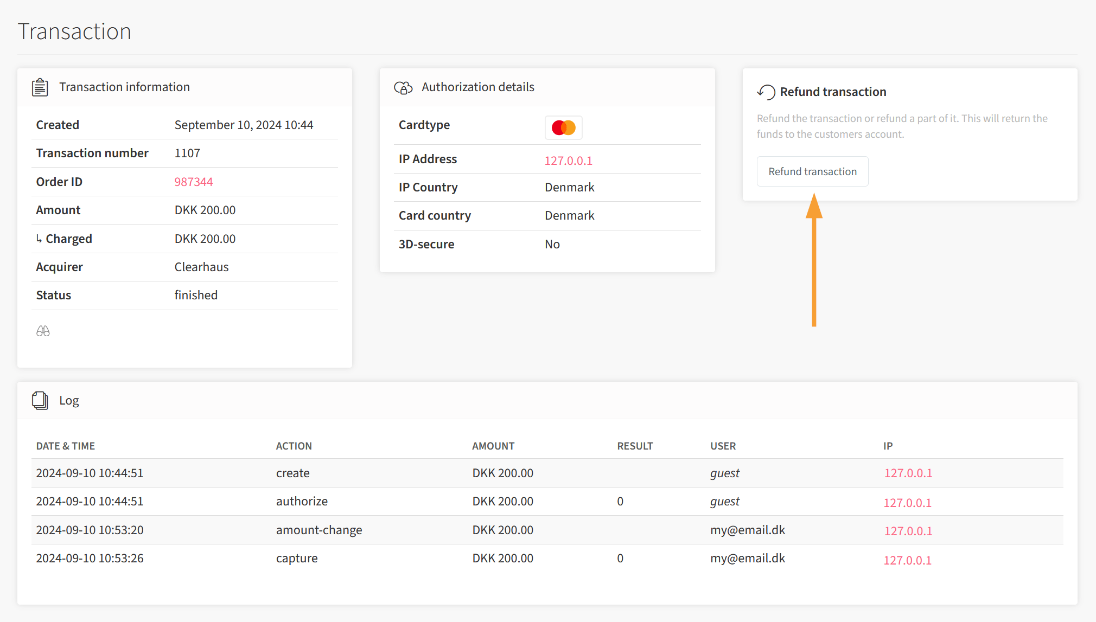Click the orange upward arrow graphic

point(813,260)
